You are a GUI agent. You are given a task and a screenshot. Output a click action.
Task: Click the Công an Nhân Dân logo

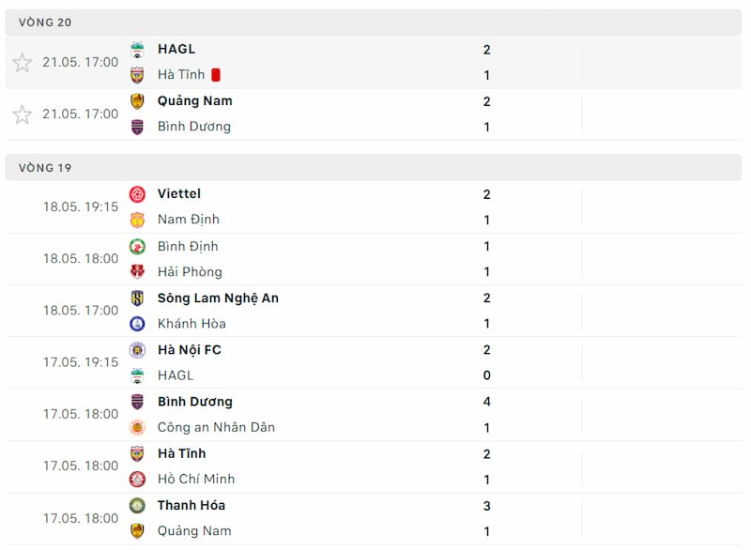pyautogui.click(x=138, y=428)
